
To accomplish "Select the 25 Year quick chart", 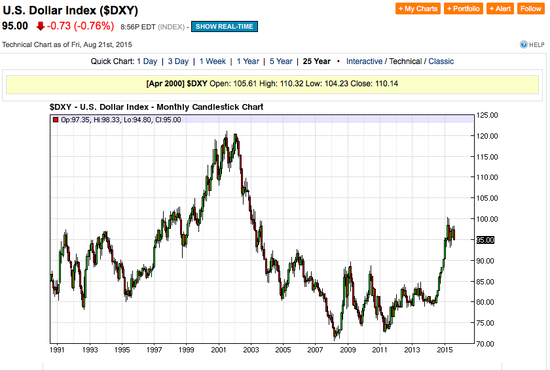I will (317, 61).
